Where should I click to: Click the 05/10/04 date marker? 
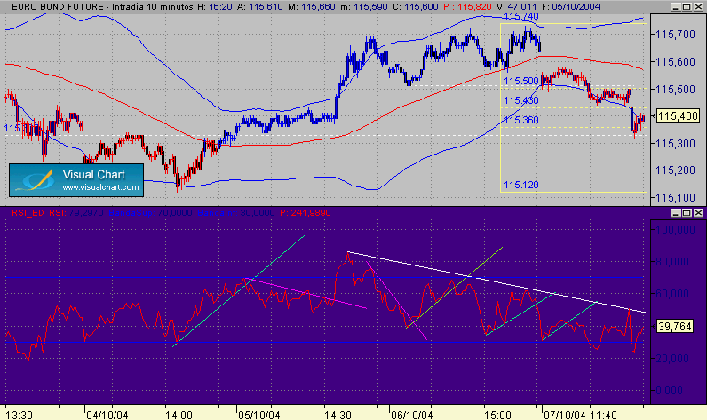[258, 415]
